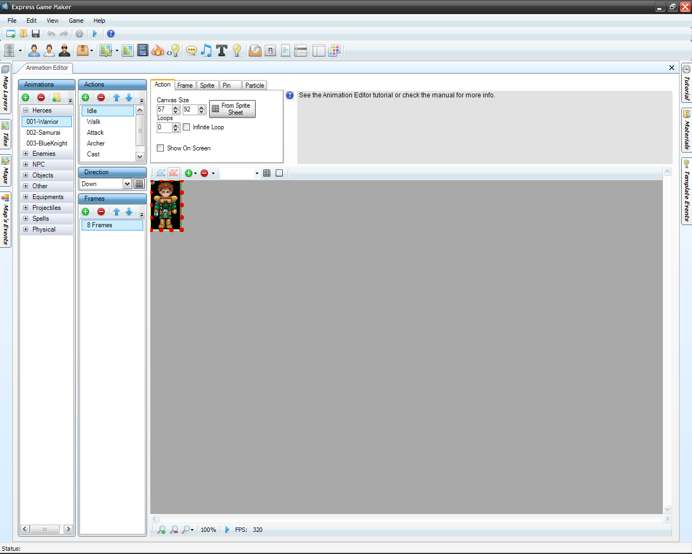Open the Direction Down dropdown
Screen dimensions: 692x554
pos(127,184)
